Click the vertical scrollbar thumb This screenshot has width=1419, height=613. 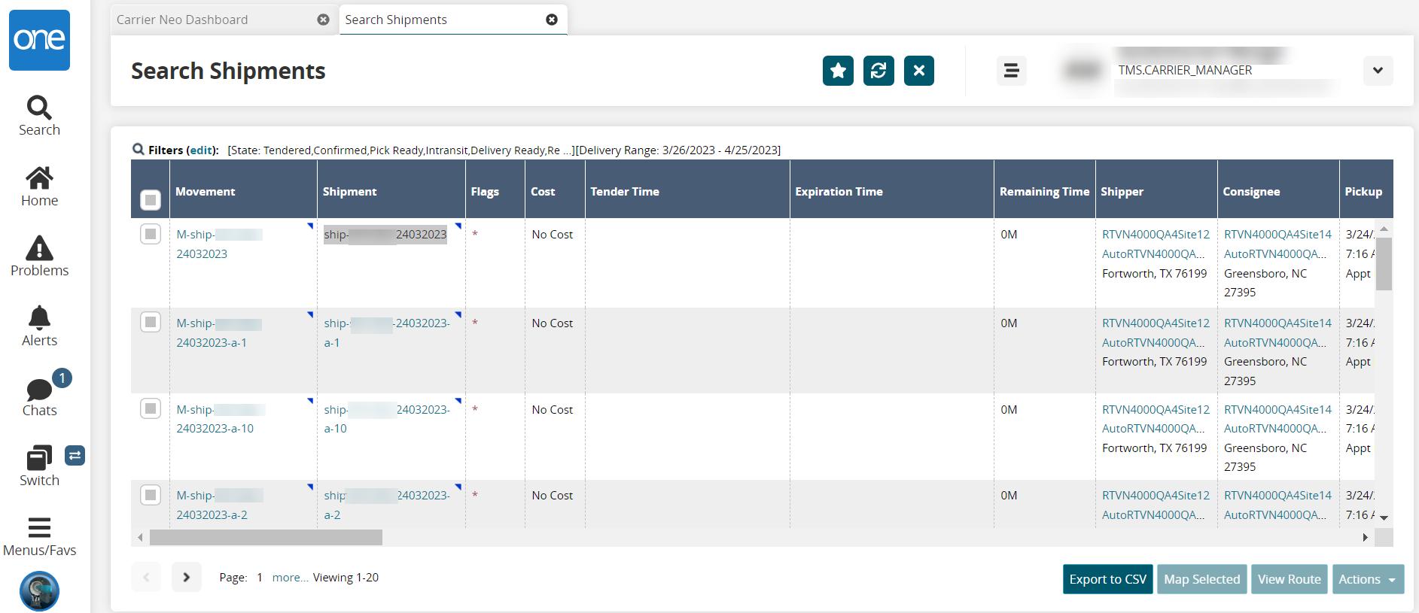pyautogui.click(x=1384, y=263)
